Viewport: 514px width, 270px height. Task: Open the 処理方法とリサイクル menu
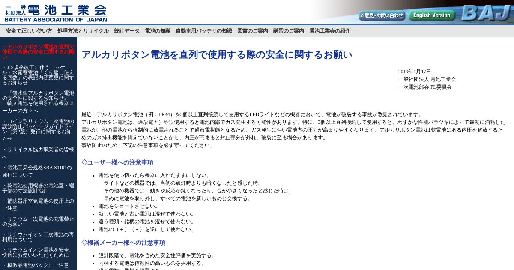(x=83, y=31)
